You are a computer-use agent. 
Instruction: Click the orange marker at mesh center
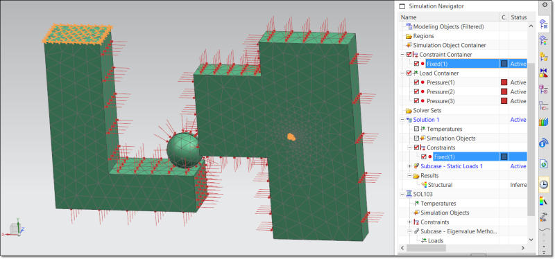[x=291, y=136]
